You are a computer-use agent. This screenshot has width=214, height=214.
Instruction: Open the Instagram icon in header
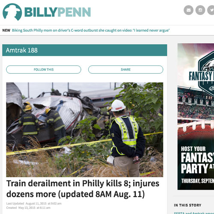200,10
